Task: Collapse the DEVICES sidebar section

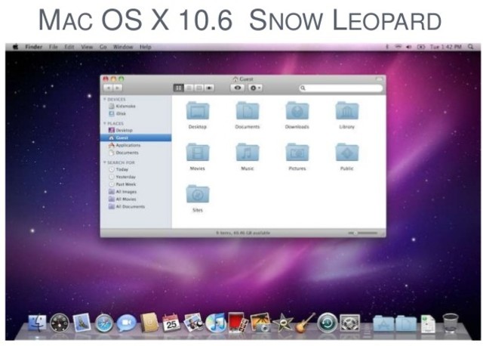Action: click(x=105, y=99)
